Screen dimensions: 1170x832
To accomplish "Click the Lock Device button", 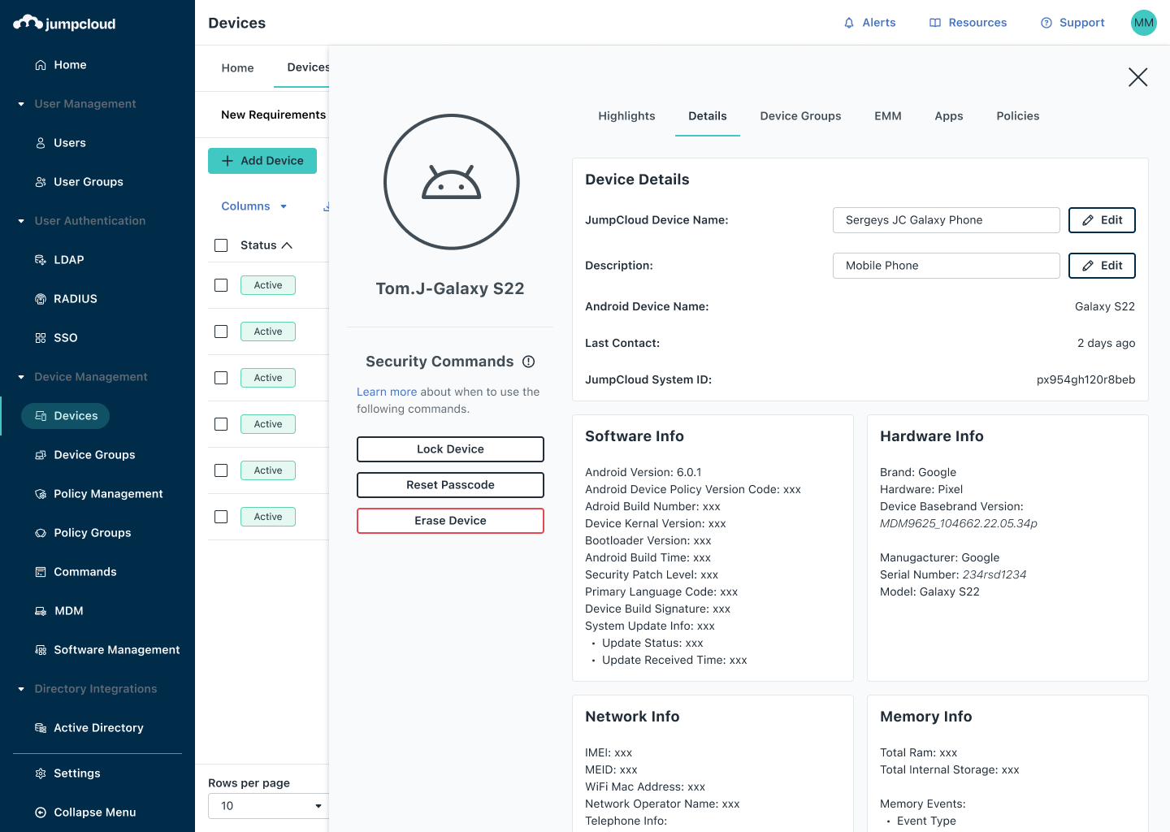I will [450, 449].
